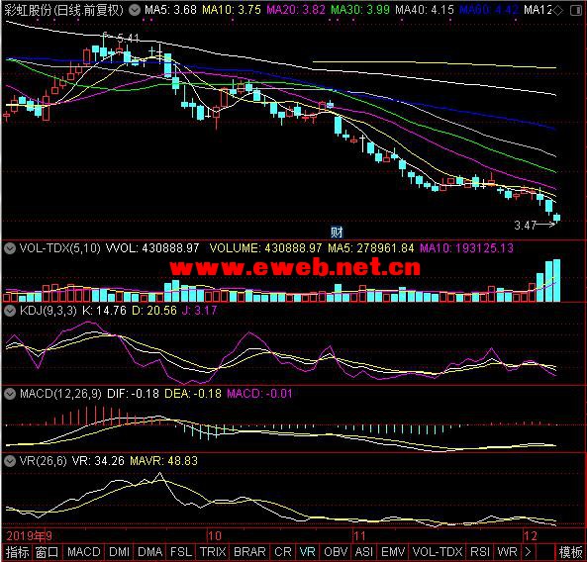Switch to the TRIX indicator tab
The width and height of the screenshot is (587, 562).
click(x=213, y=552)
